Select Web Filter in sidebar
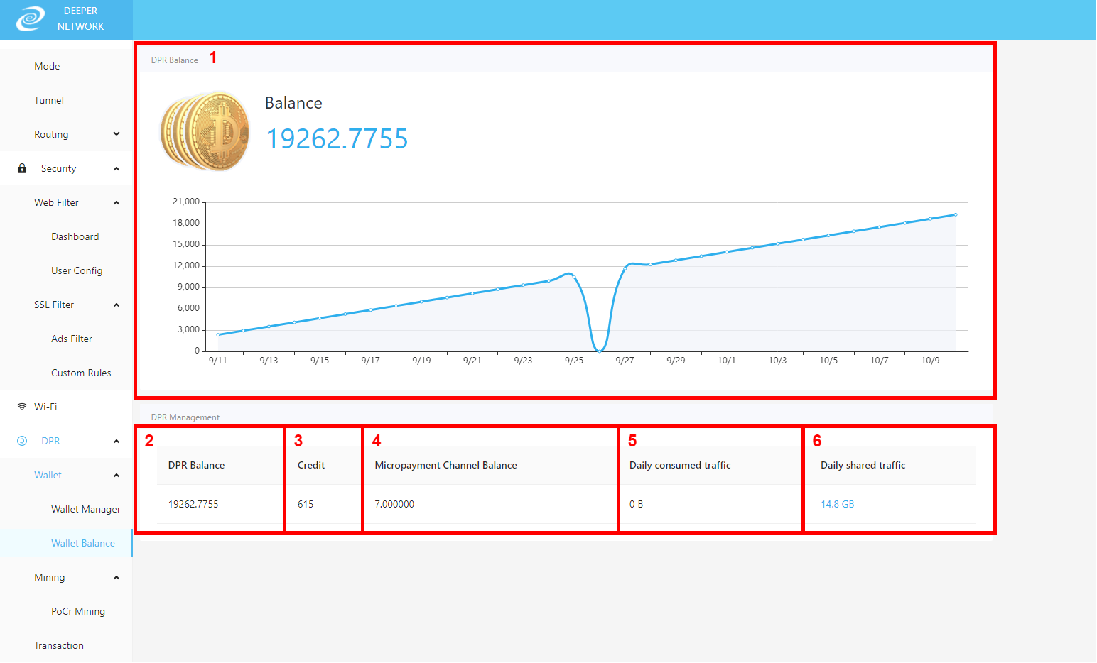Screen dimensions: 1097x663 (x=56, y=202)
